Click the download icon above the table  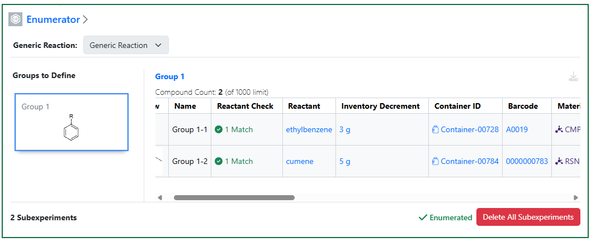point(573,77)
